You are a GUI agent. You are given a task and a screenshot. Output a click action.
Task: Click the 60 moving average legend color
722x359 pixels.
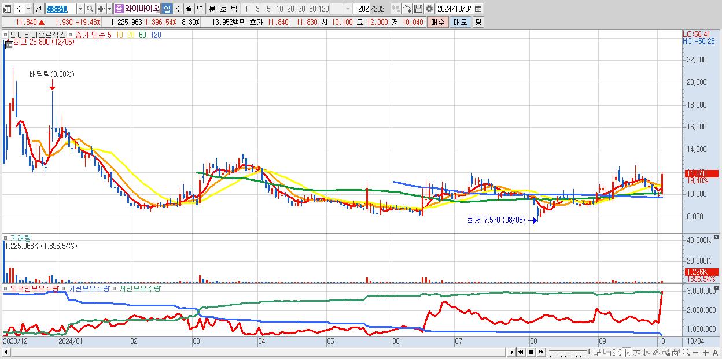(142, 35)
